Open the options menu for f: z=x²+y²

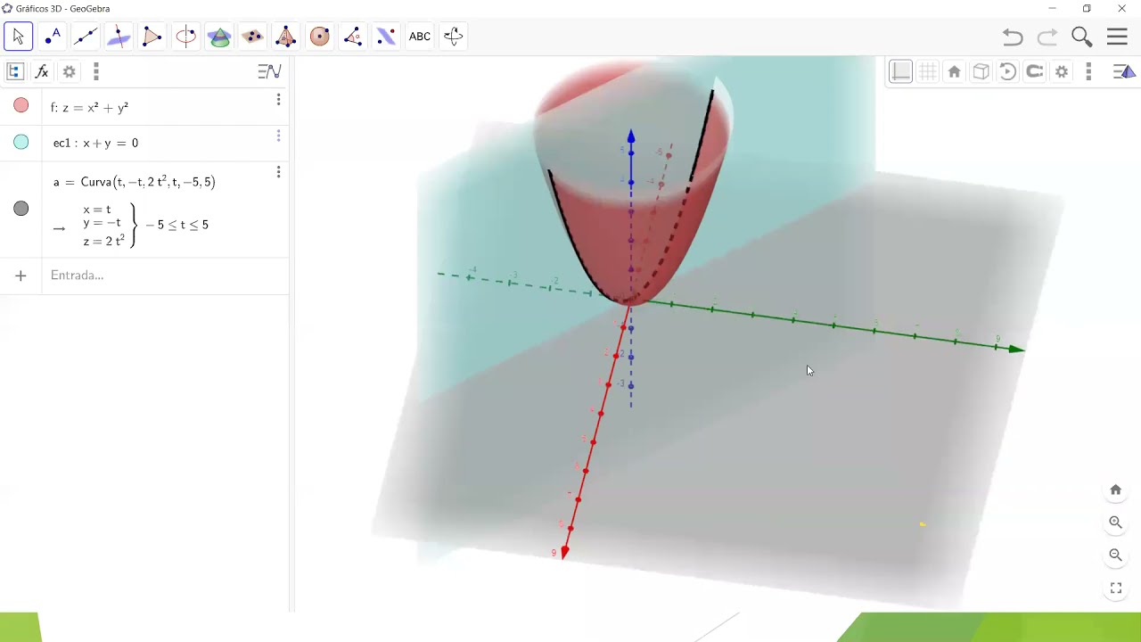pyautogui.click(x=278, y=100)
